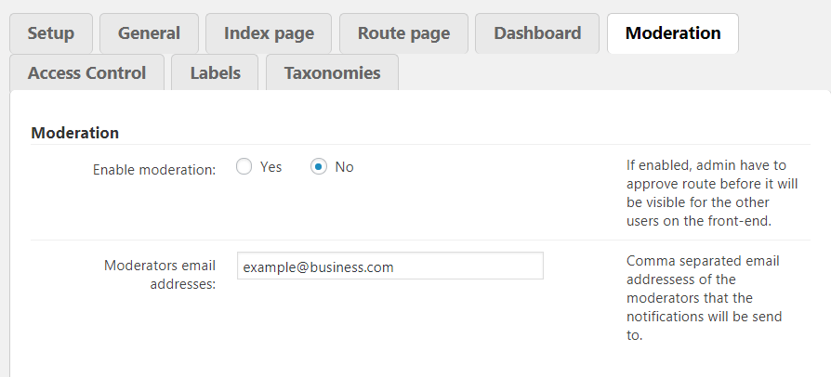This screenshot has height=377, width=831.
Task: Switch to the Labels tab
Action: pos(215,72)
